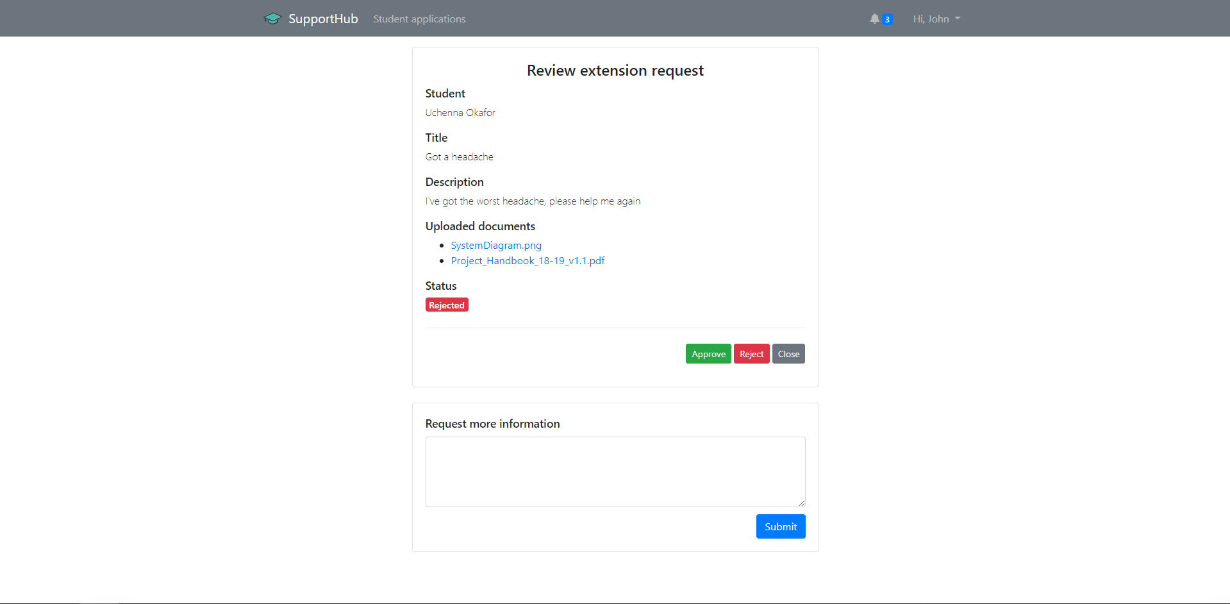
Task: Click the Review extension request heading
Action: point(615,71)
